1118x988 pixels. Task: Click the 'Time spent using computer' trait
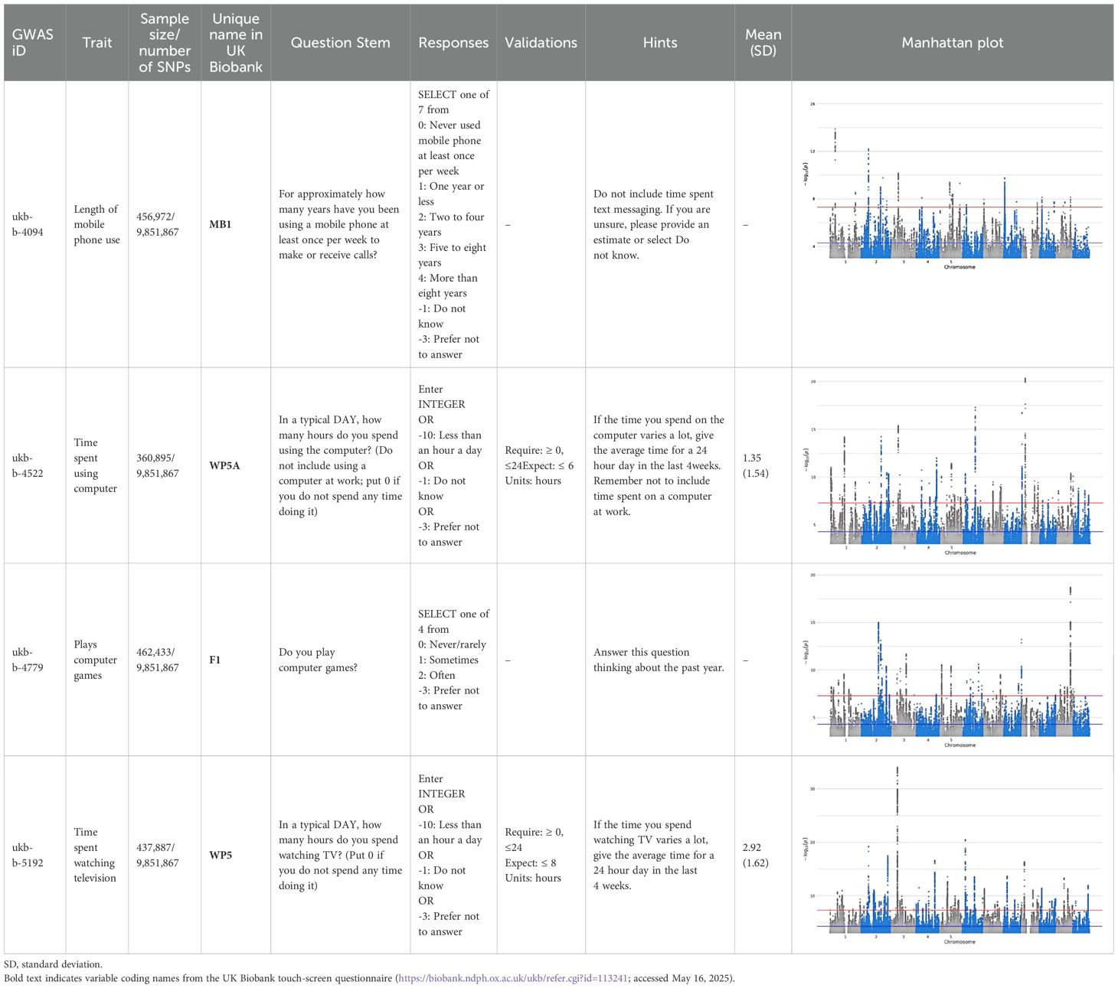coord(96,465)
